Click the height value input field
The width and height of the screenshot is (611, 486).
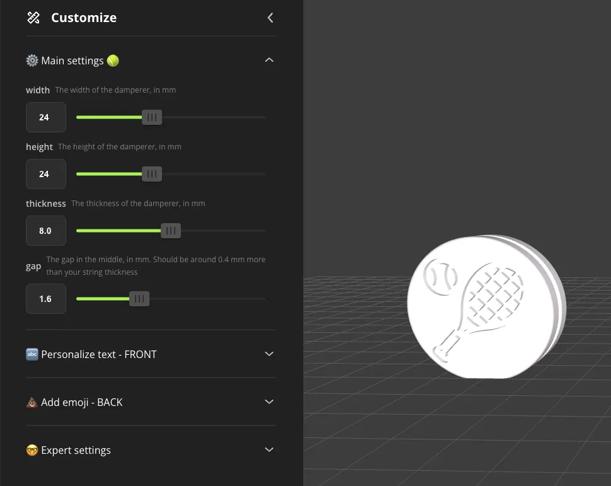[x=46, y=174]
